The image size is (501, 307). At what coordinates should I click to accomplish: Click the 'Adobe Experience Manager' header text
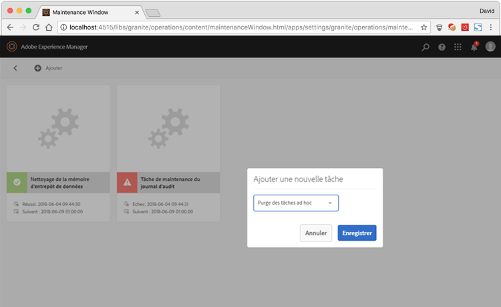pos(54,47)
